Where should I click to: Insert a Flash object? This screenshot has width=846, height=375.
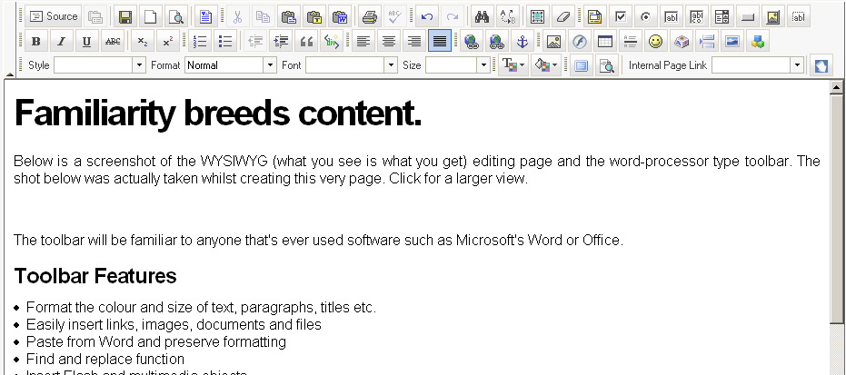coord(580,41)
